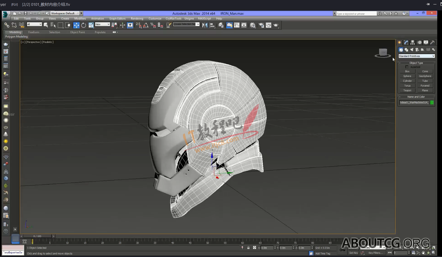This screenshot has width=442, height=257.
Task: Open the MAXScript menu
Action: point(204,19)
